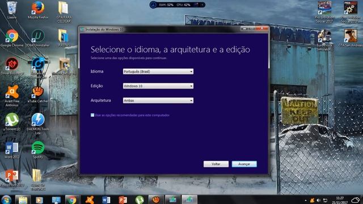Select the Advanced SystemCare desktop icon
The image size is (363, 204).
38,67
